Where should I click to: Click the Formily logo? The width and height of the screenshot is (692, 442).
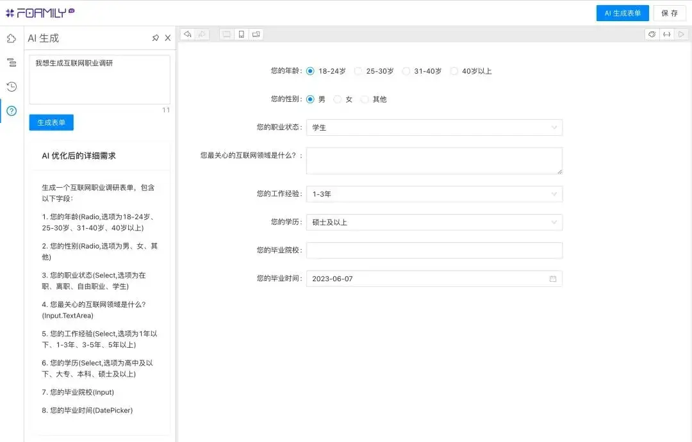[x=40, y=13]
